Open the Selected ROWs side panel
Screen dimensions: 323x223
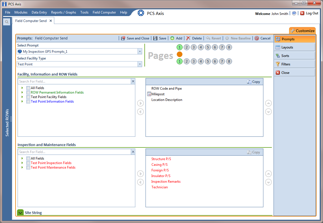pyautogui.click(x=7, y=123)
